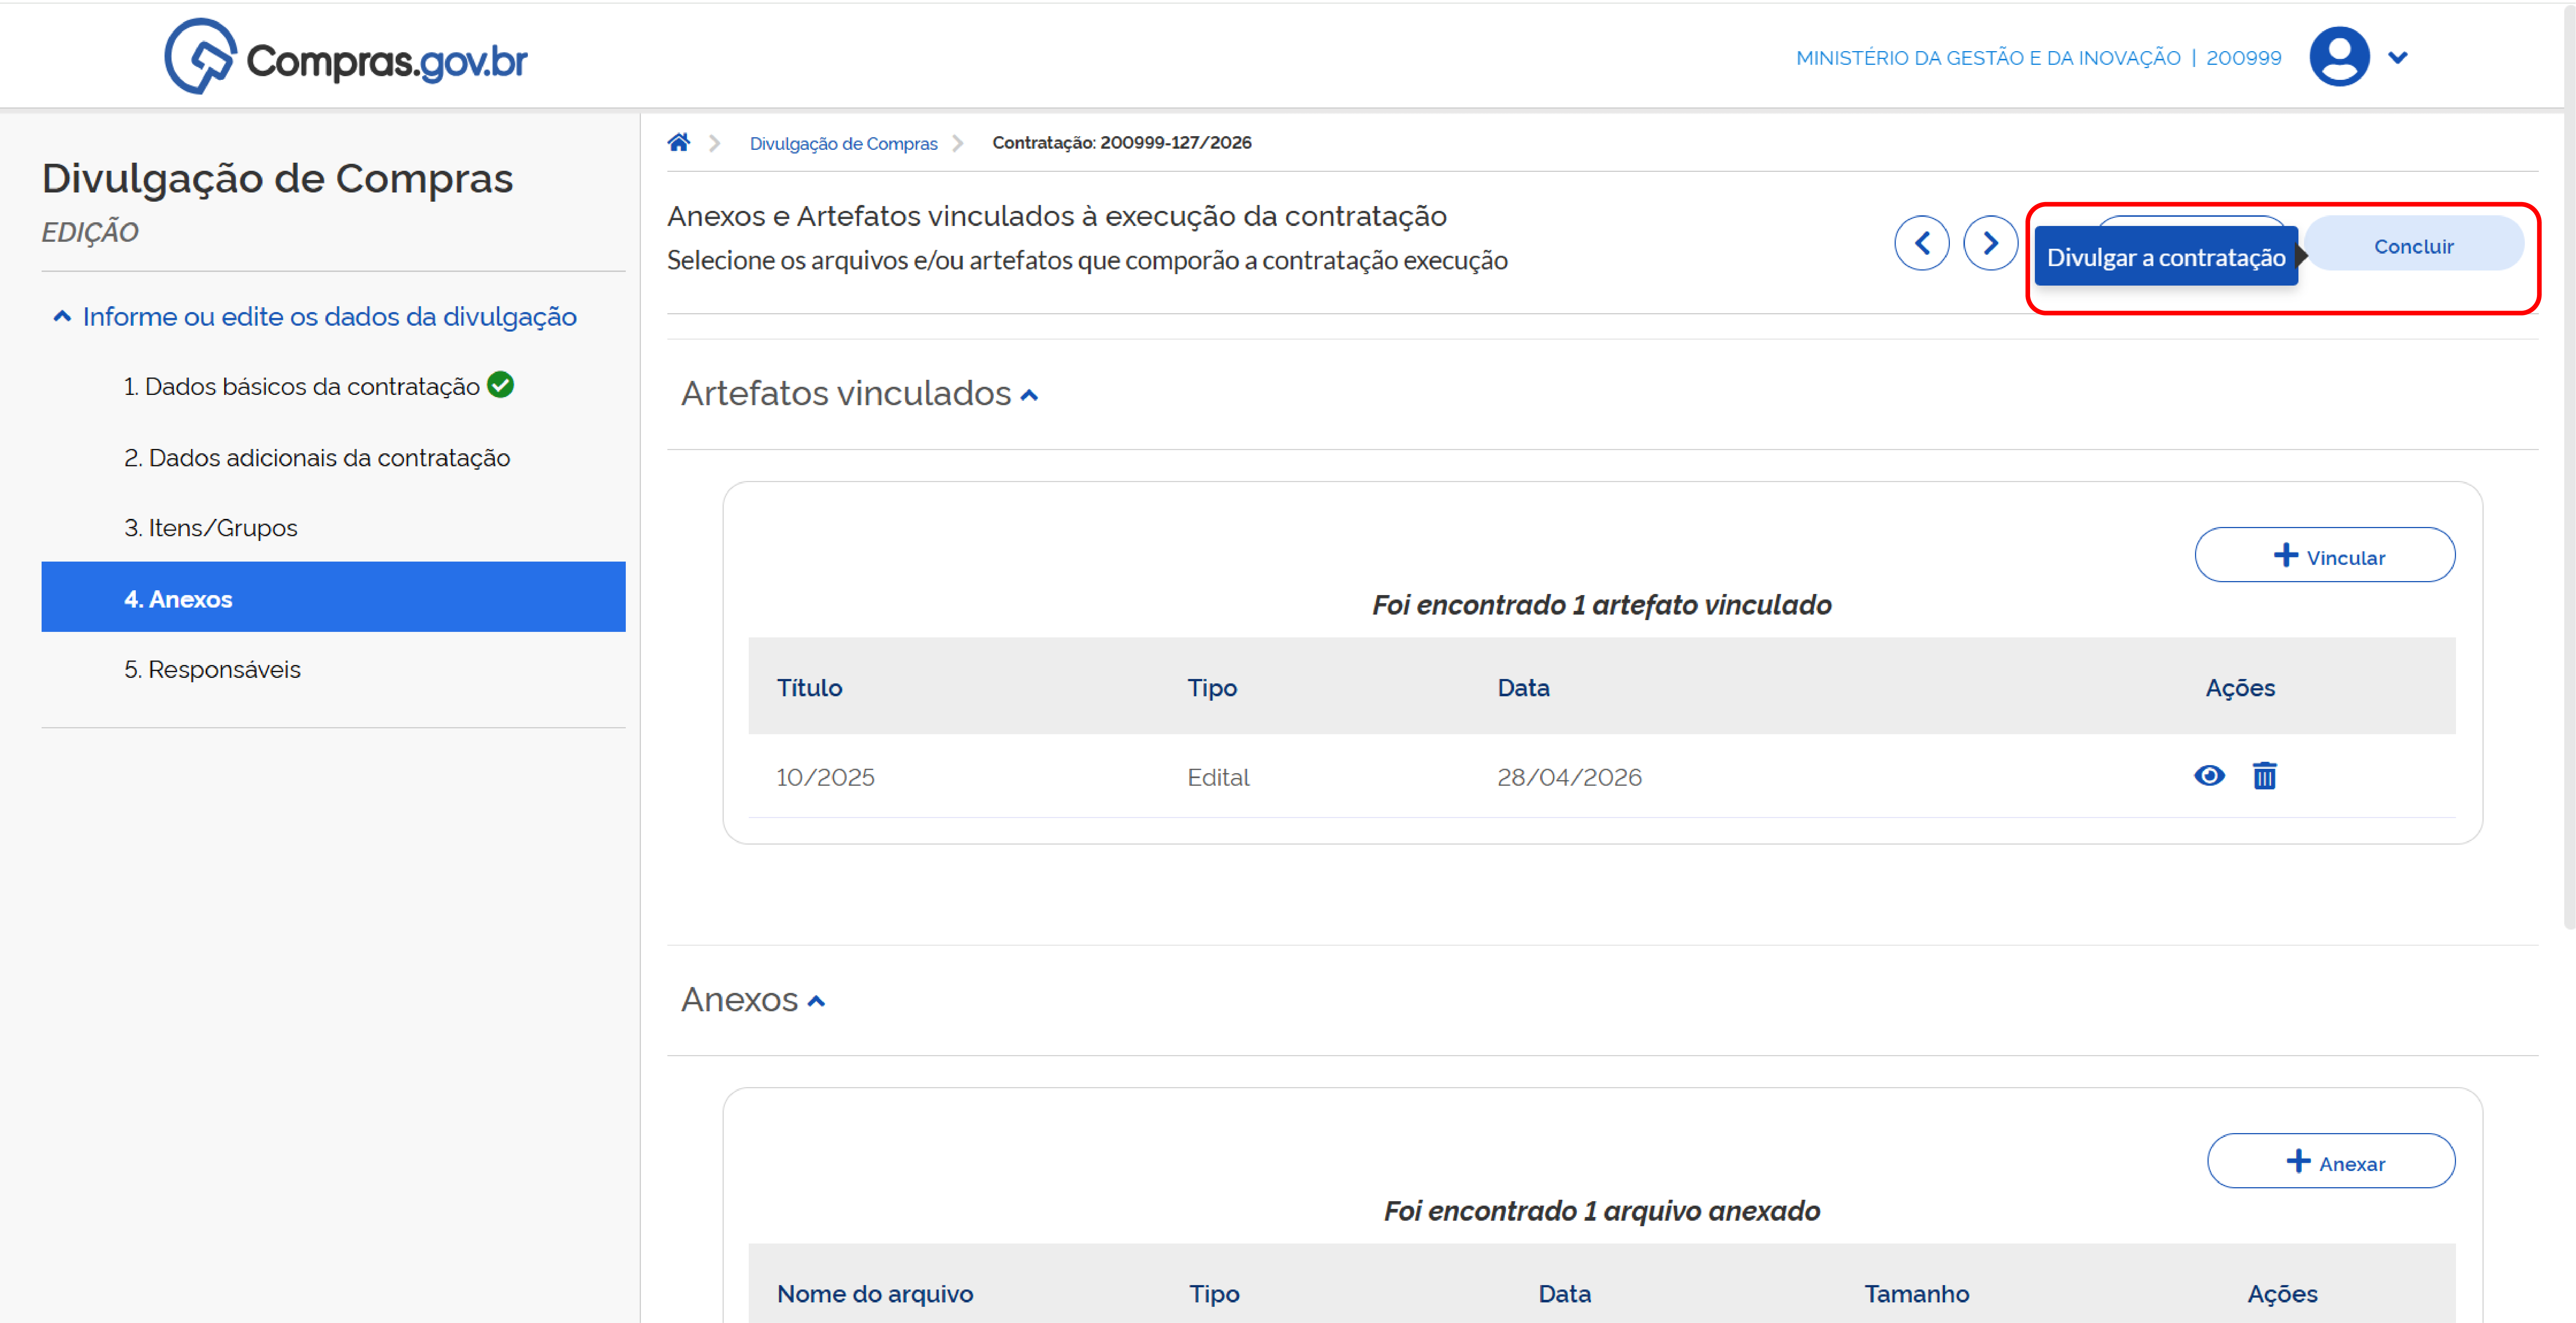2576x1323 pixels.
Task: Click the Concluir button
Action: [2414, 244]
